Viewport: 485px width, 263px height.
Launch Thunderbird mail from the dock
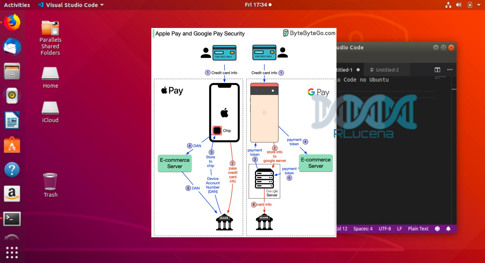tap(12, 47)
